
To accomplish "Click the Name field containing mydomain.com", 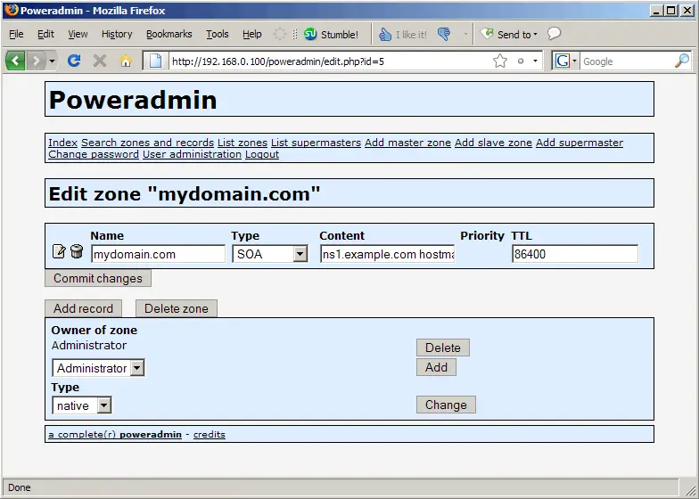I will (159, 254).
